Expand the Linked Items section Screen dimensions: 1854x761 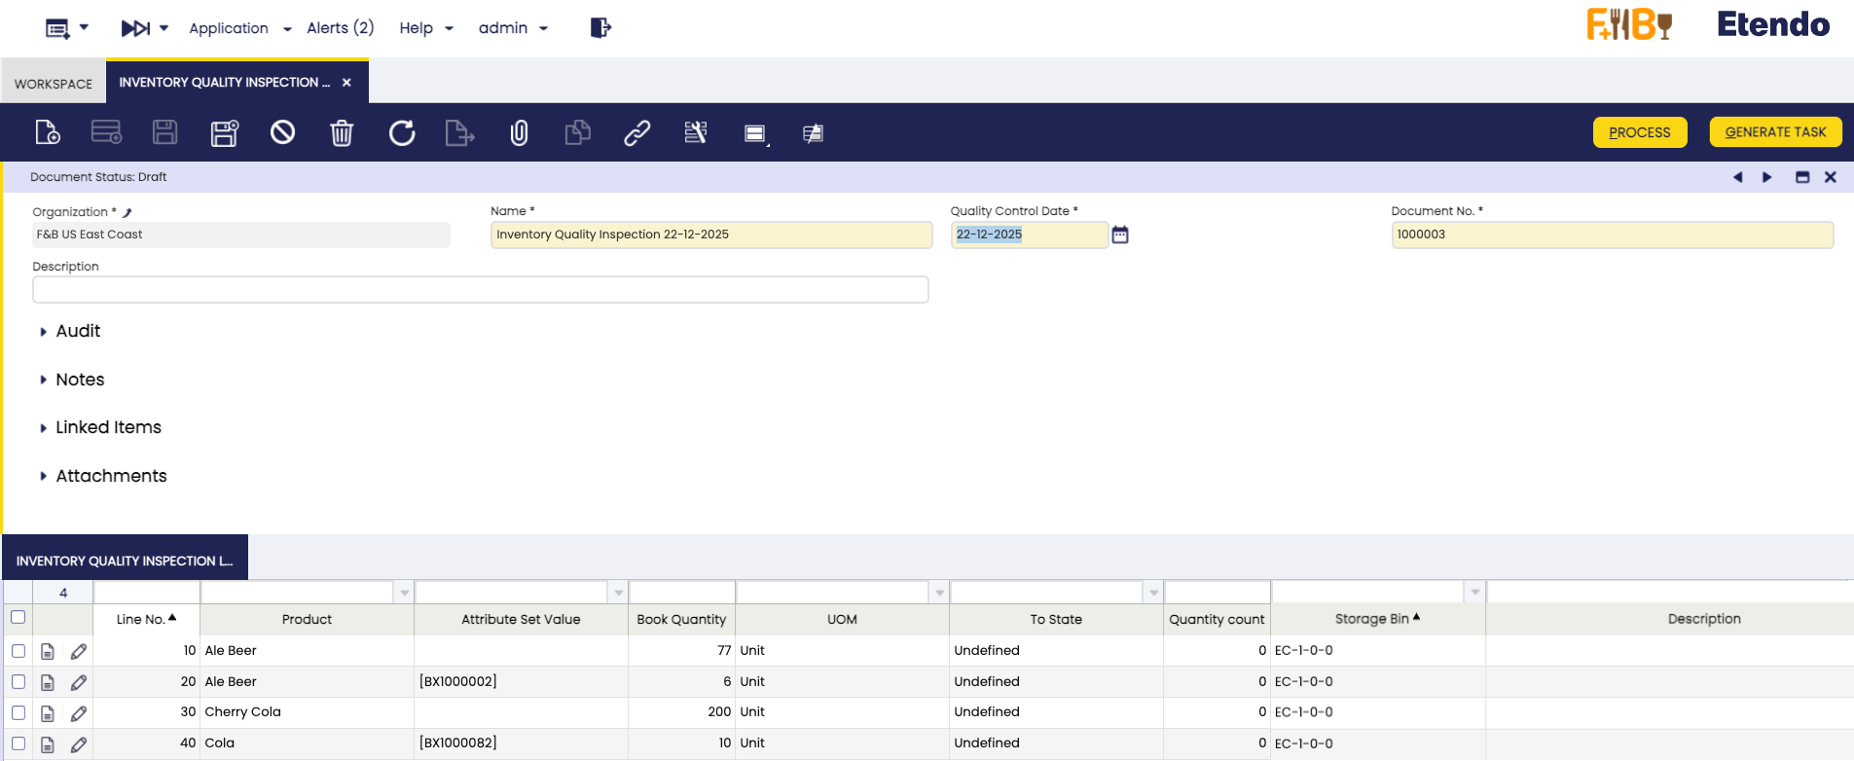coord(107,427)
